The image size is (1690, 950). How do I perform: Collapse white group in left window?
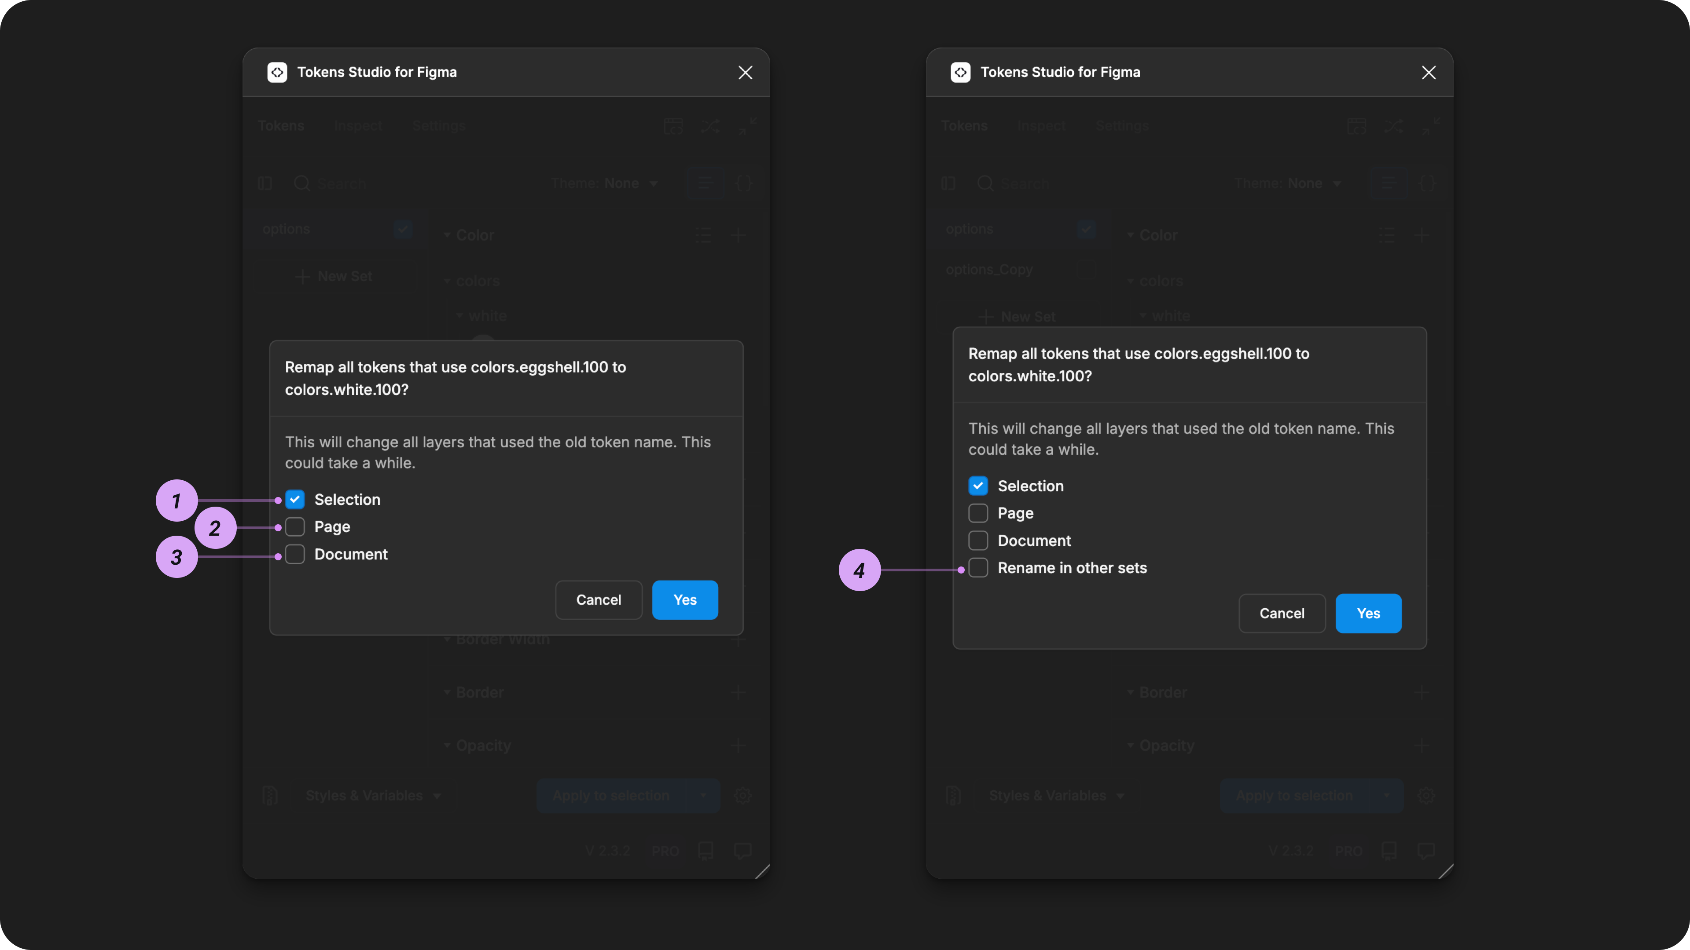point(481,316)
